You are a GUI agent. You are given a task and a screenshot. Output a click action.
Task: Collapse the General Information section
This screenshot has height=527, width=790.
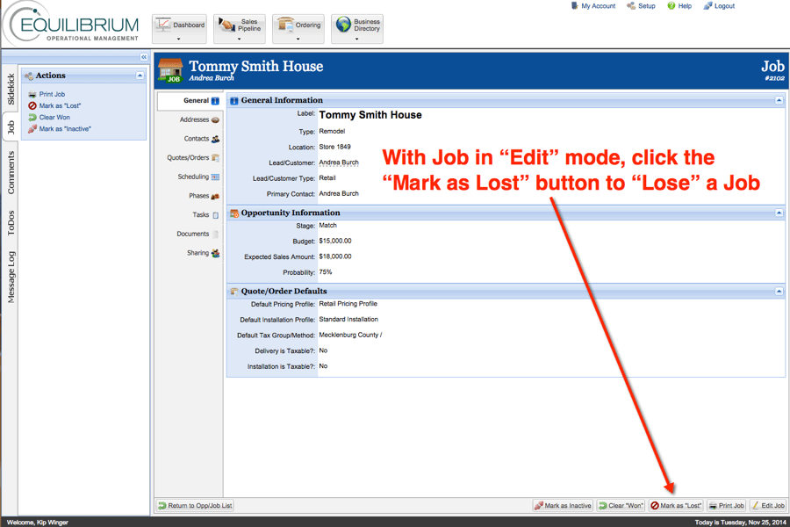tap(779, 100)
